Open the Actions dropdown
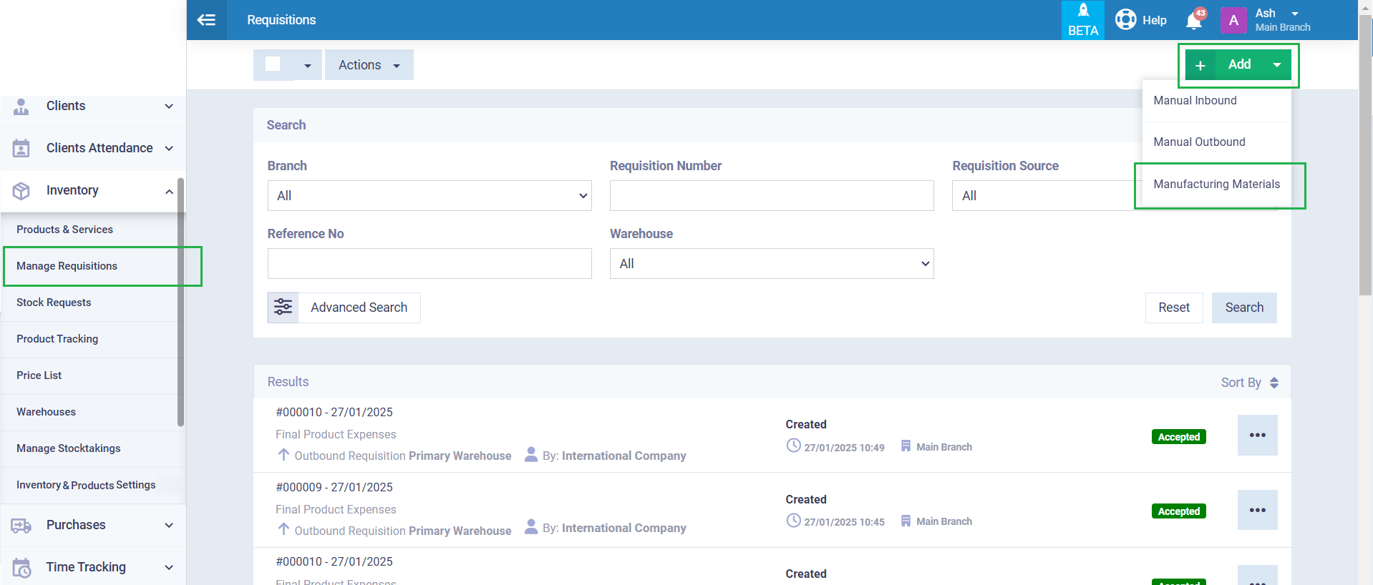 click(x=369, y=65)
